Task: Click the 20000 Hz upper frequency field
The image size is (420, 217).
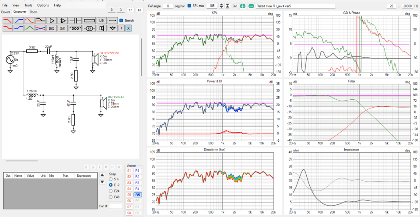Action: [407, 6]
